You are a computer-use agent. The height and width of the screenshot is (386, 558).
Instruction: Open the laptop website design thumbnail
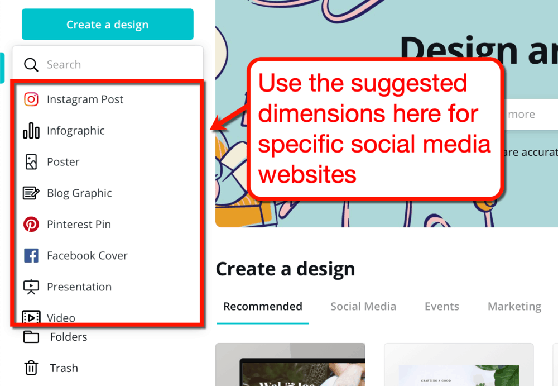click(290, 365)
